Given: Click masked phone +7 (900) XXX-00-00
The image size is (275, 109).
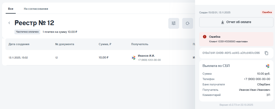Looking at the screenshot, I should coord(149,60).
